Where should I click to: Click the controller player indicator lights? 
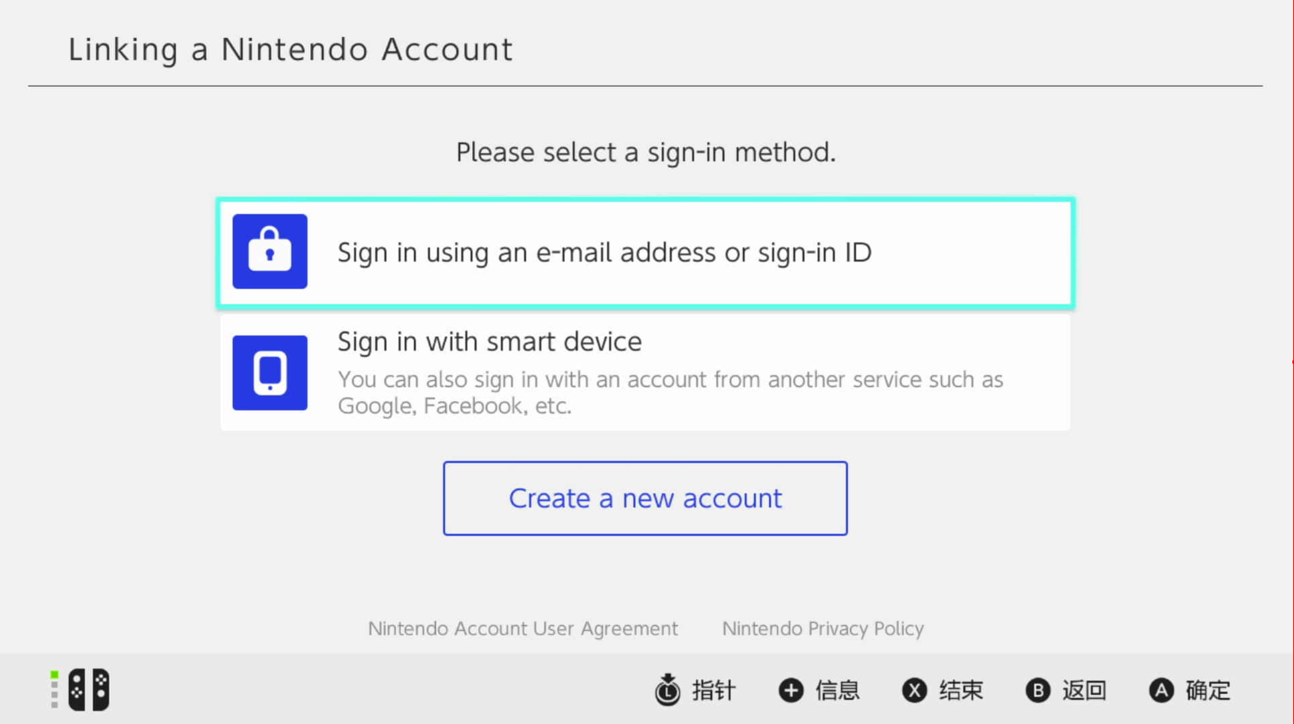coord(54,690)
